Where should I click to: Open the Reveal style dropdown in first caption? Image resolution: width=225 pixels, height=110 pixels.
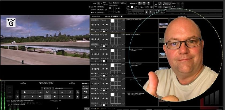tap(104, 20)
